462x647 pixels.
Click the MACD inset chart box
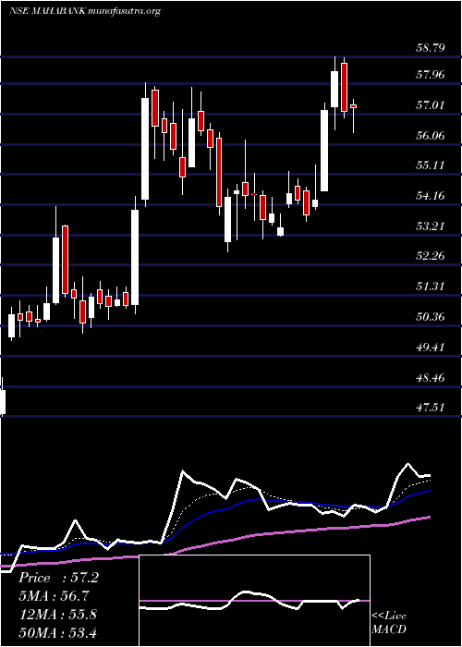[254, 601]
